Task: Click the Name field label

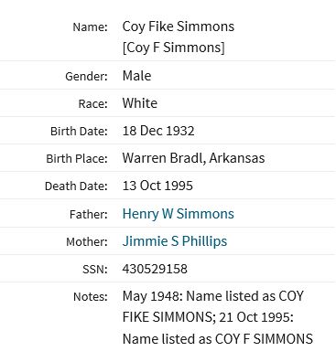Action: click(91, 27)
